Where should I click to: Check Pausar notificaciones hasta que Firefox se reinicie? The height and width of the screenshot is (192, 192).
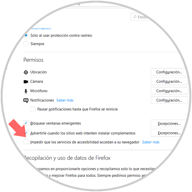point(33,109)
